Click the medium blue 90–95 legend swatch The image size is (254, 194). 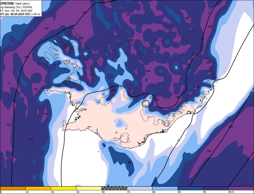(190, 188)
